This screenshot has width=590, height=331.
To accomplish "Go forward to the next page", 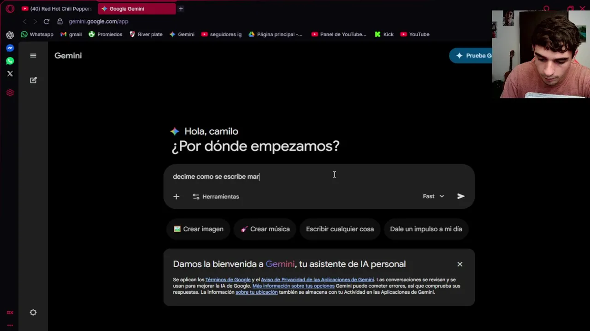I will (x=35, y=22).
